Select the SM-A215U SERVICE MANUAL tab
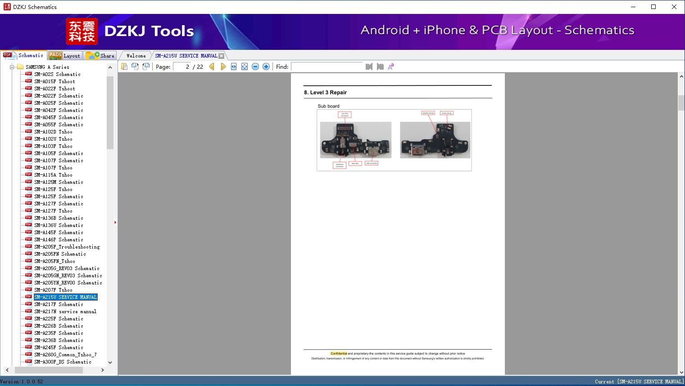This screenshot has width=685, height=386. pyautogui.click(x=186, y=56)
